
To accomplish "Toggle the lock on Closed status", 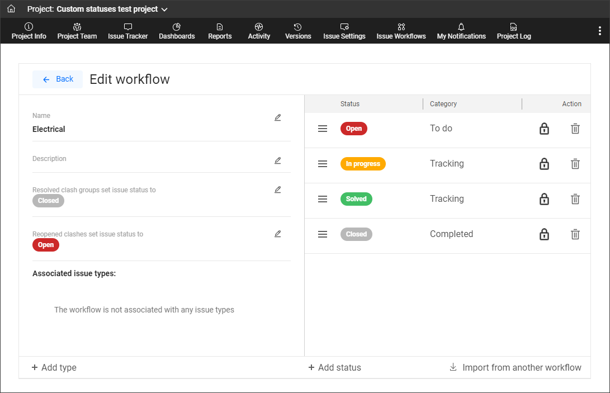I will (x=543, y=235).
